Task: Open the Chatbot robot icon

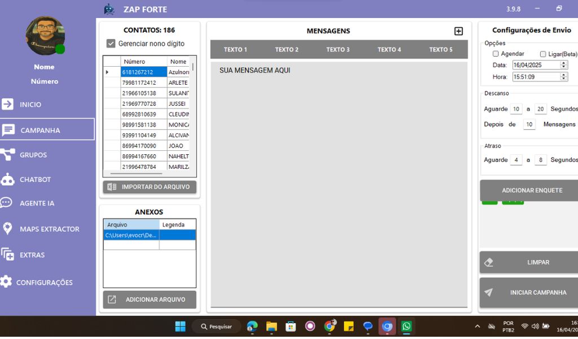Action: point(8,180)
